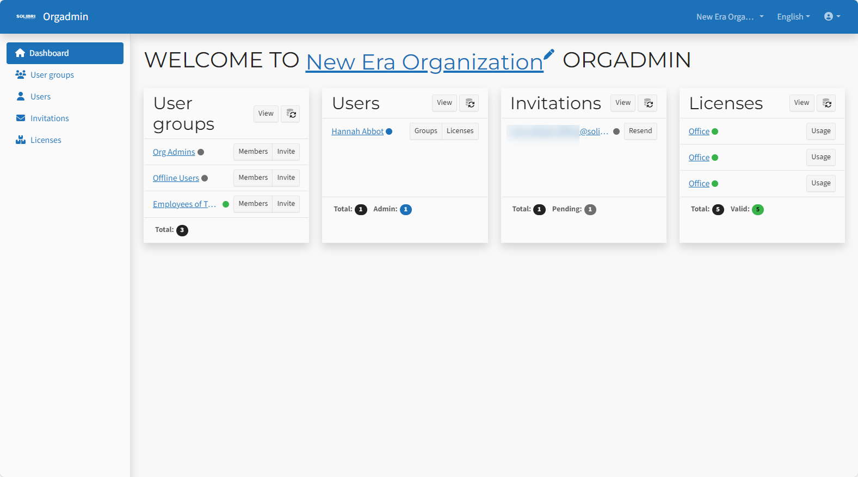Click View on Users card
Screen dimensions: 858x477
tap(445, 103)
